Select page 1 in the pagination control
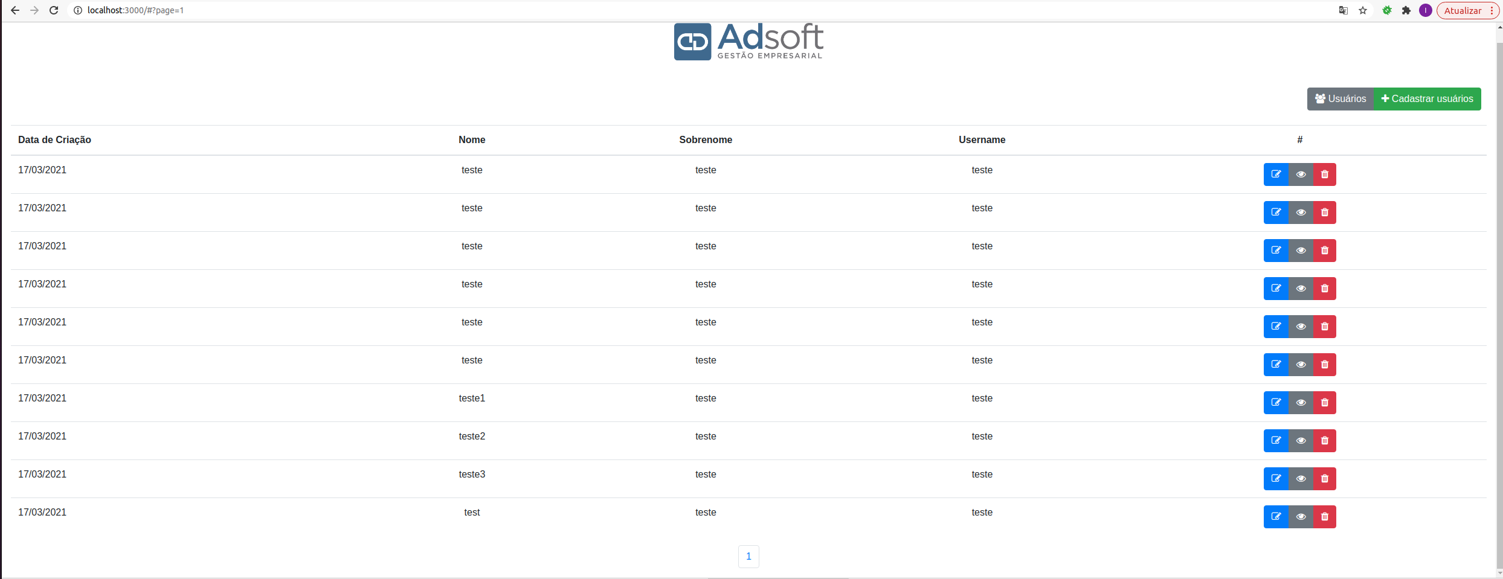The width and height of the screenshot is (1503, 579). click(x=748, y=556)
